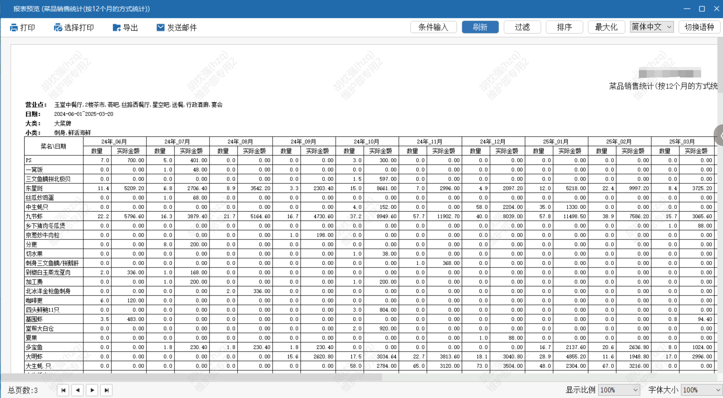The height and width of the screenshot is (398, 723).
Task: Open the 条件输入 condition input
Action: (434, 27)
